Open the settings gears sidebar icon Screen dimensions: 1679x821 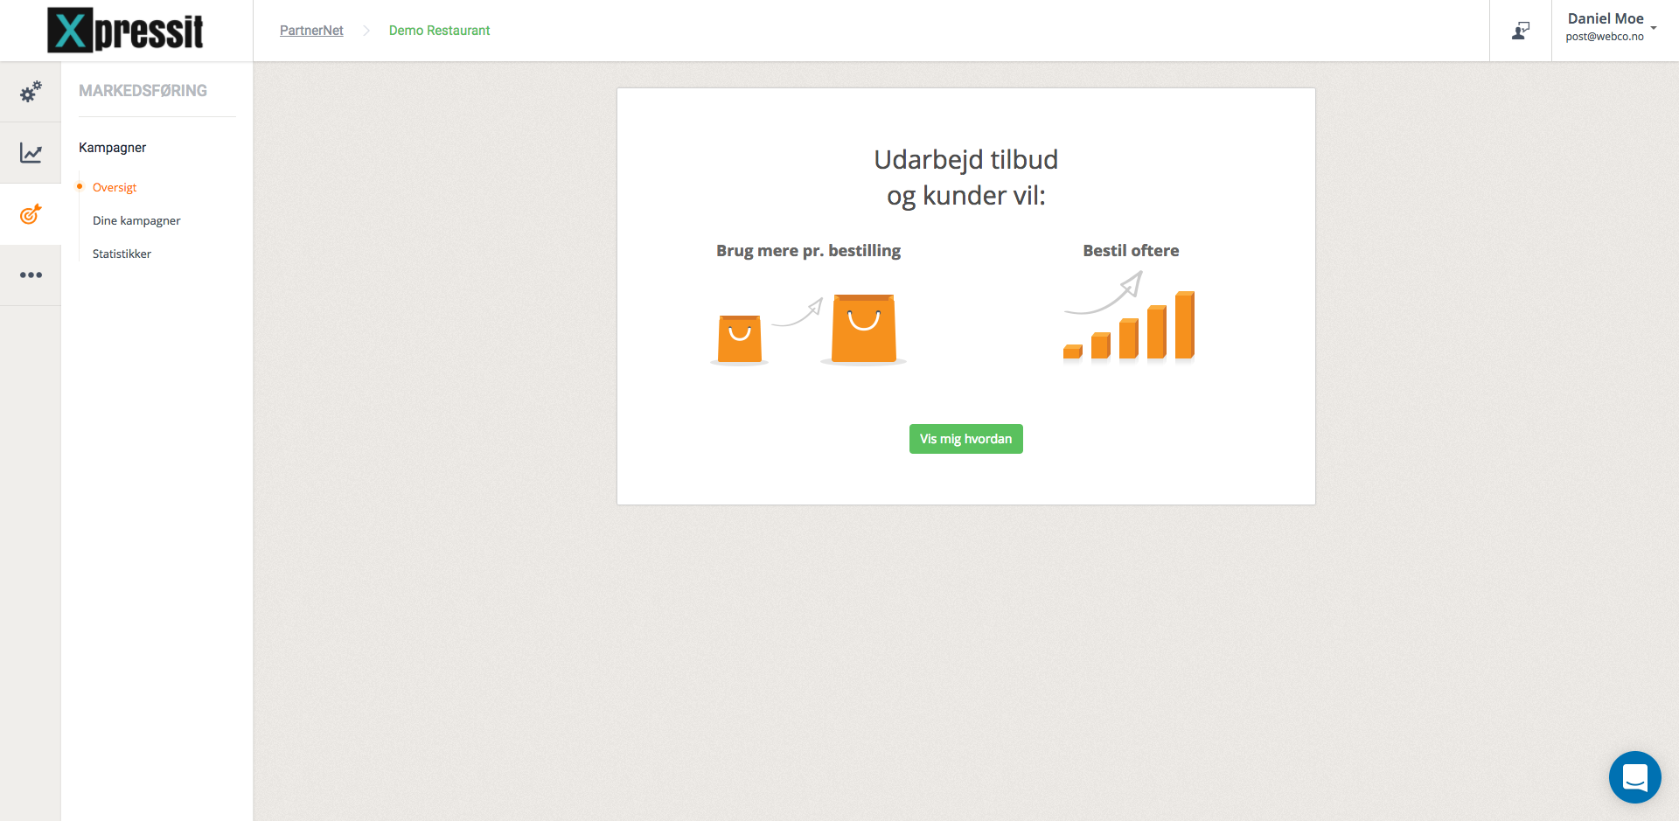(31, 92)
